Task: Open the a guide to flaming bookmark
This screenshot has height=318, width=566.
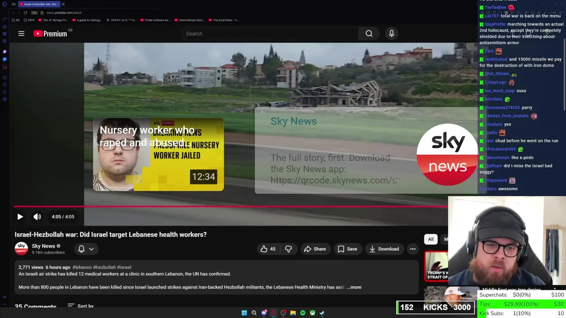Action: pyautogui.click(x=87, y=20)
